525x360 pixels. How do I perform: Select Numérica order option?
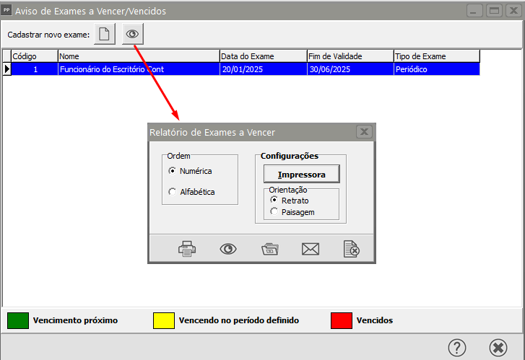click(172, 171)
